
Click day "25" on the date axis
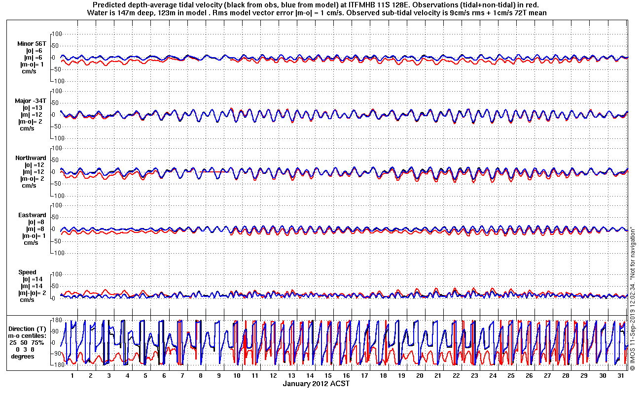tap(510, 375)
